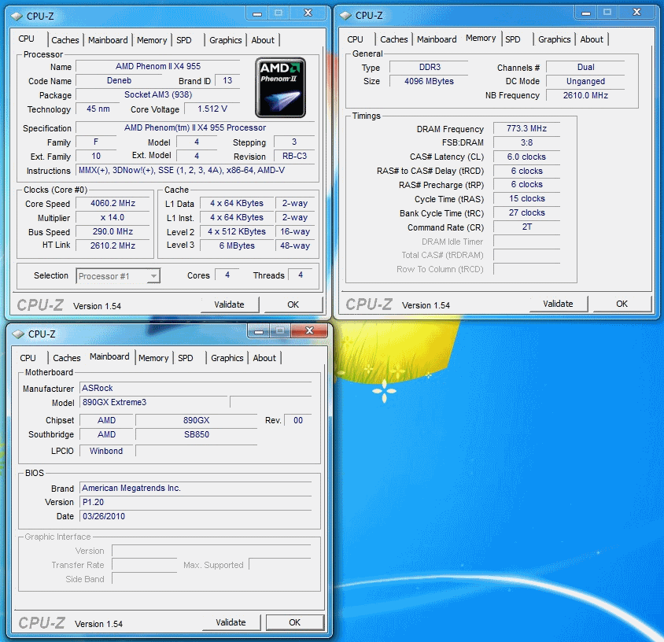Close the CPU-Z window showing memory timings
The height and width of the screenshot is (642, 664).
click(x=636, y=13)
